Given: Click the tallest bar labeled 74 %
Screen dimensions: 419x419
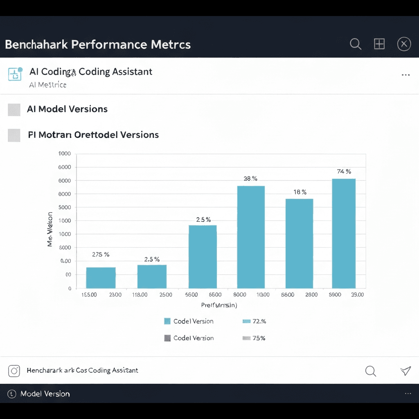Looking at the screenshot, I should 344,233.
